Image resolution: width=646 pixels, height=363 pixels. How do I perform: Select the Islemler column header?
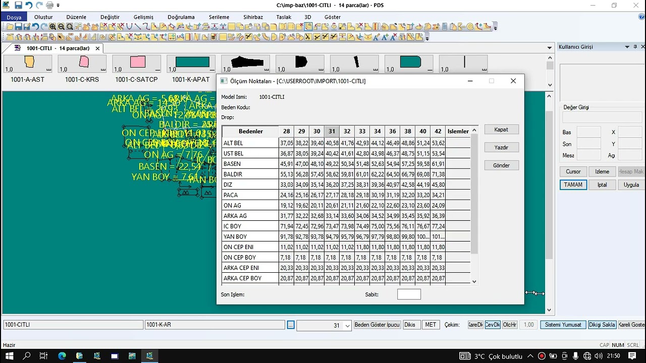pyautogui.click(x=458, y=131)
